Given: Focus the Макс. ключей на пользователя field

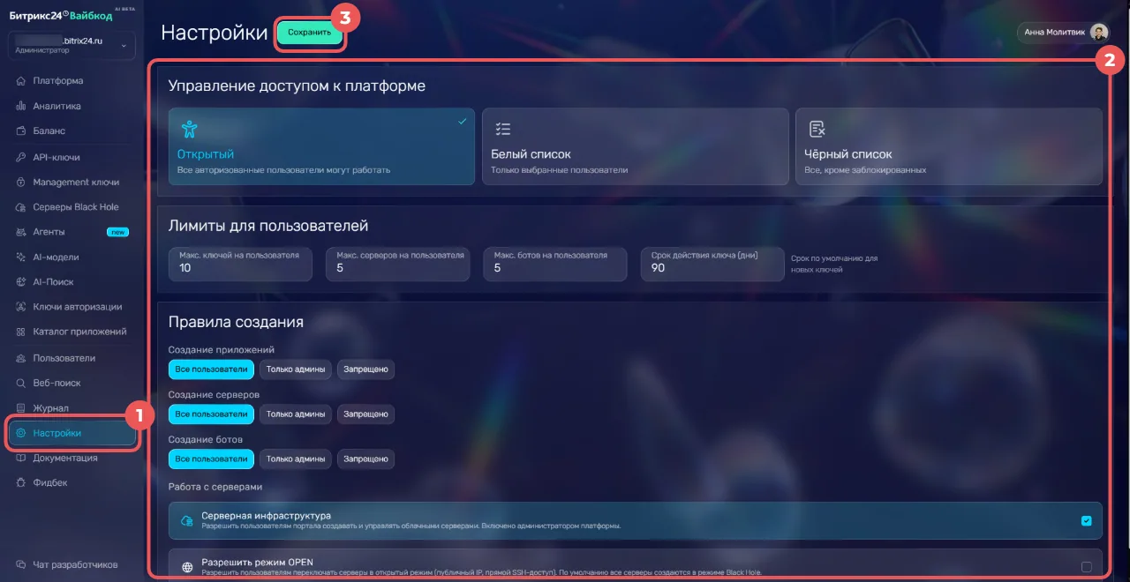Looking at the screenshot, I should [x=240, y=263].
